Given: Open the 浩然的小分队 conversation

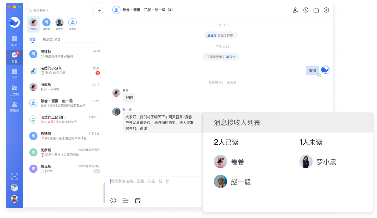Looking at the screenshot, I should (x=64, y=70).
